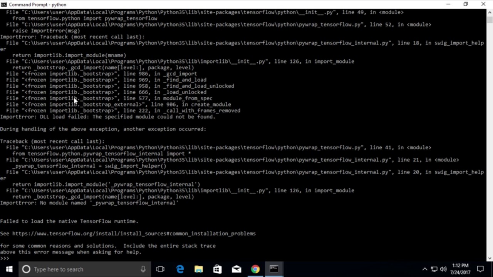Viewport: 493px width, 277px height.
Task: Click 'During handling of the above exception' line
Action: (103, 129)
